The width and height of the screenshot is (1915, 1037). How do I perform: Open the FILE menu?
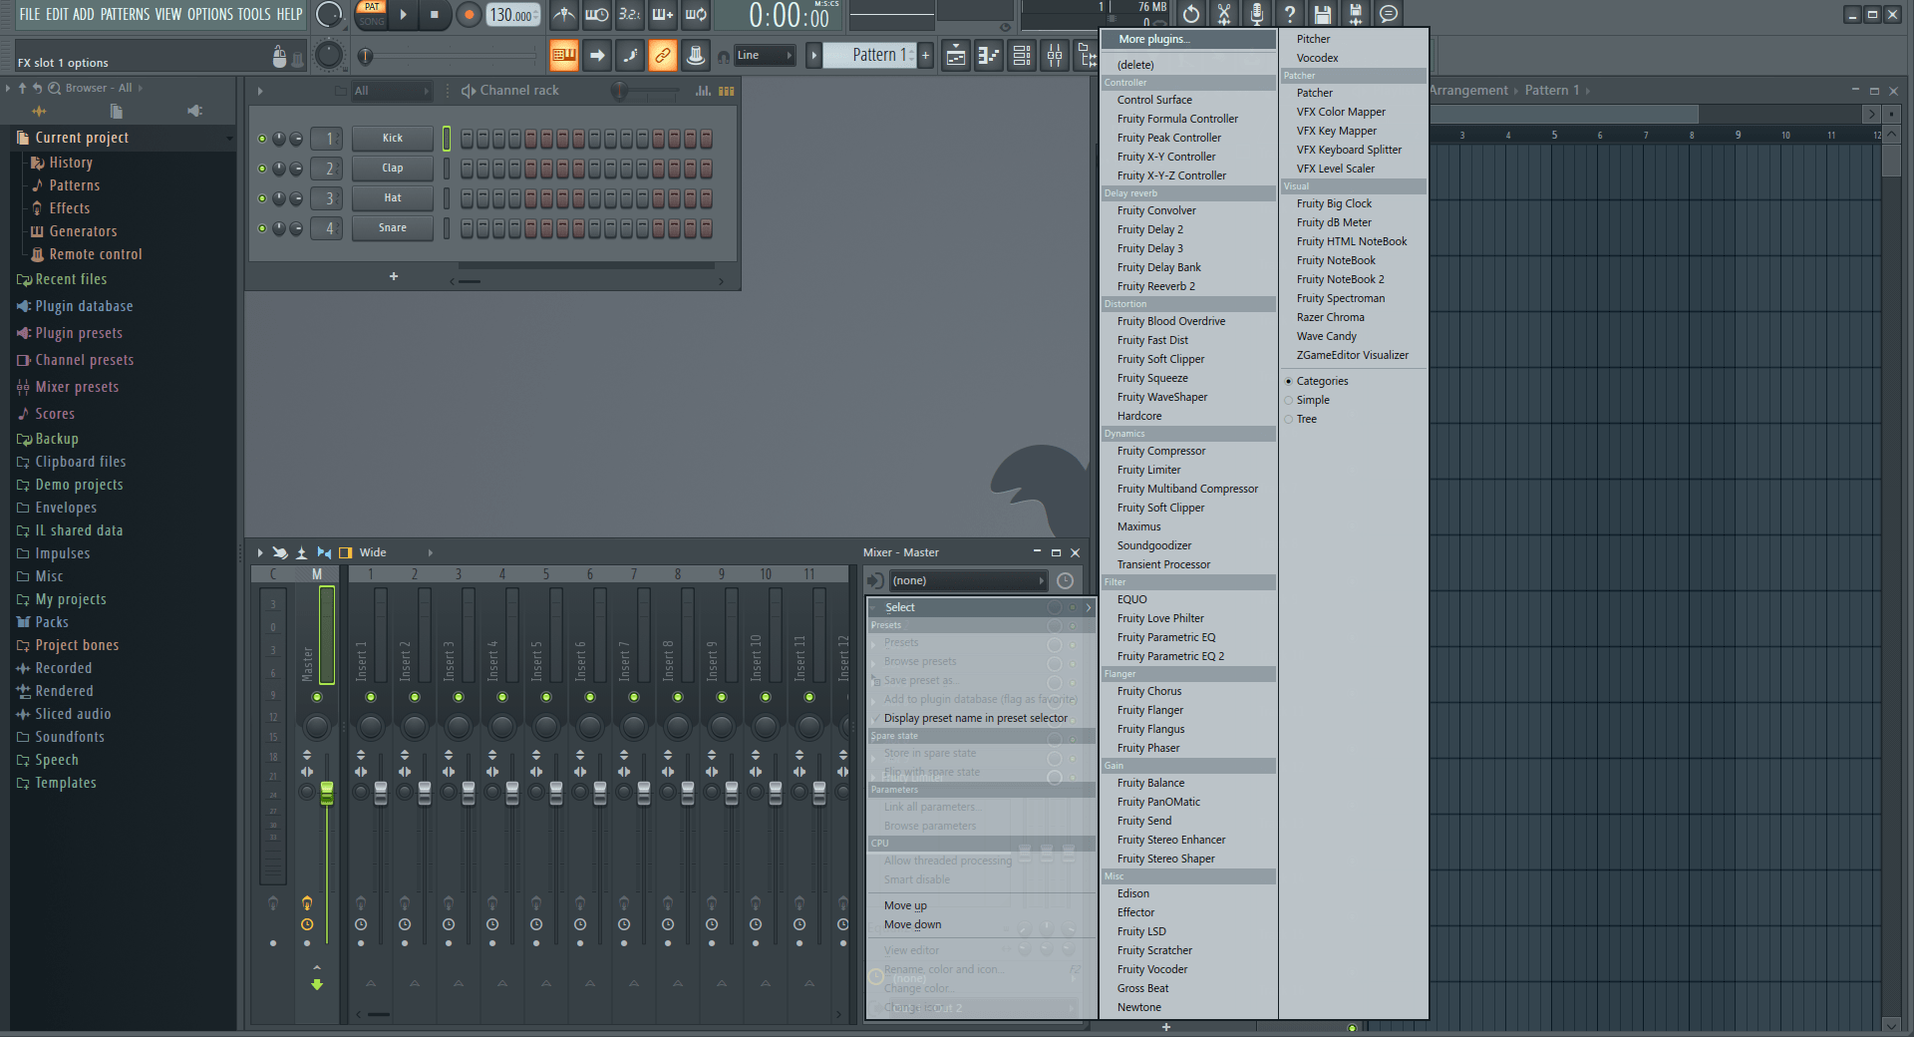click(x=30, y=14)
